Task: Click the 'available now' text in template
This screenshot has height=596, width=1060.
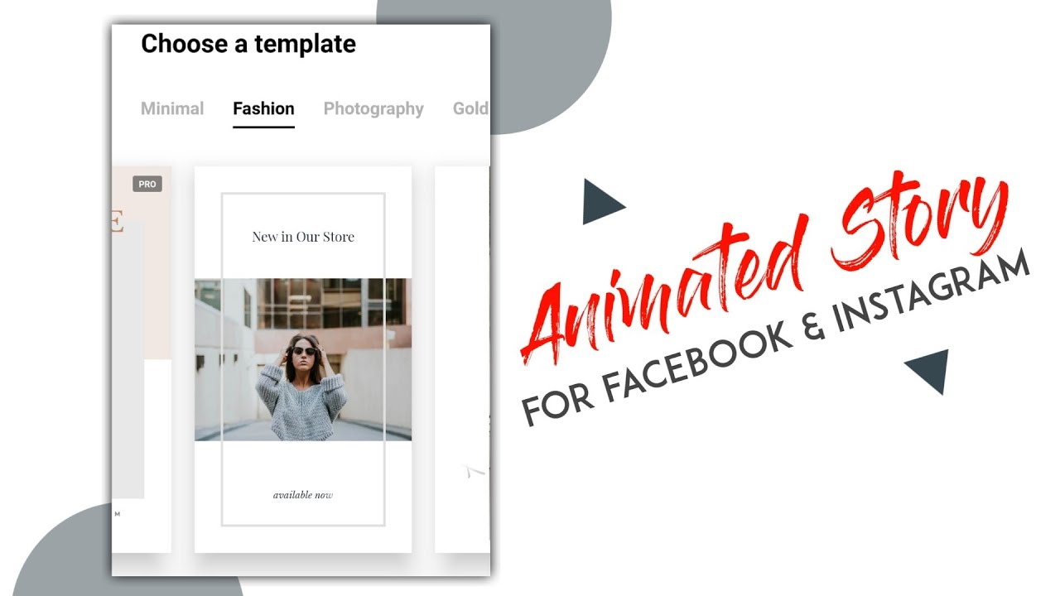Action: tap(303, 495)
